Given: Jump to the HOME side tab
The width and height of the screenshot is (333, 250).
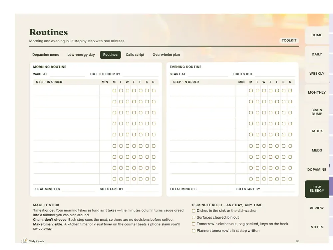Looking at the screenshot, I should pos(317,35).
